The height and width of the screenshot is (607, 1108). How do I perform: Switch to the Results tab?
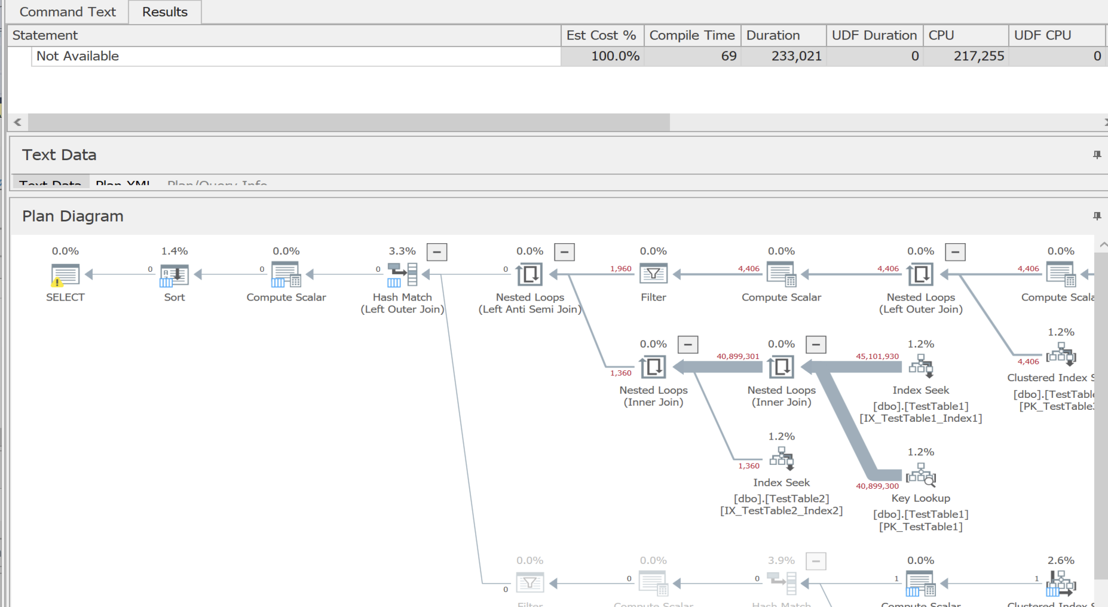165,12
